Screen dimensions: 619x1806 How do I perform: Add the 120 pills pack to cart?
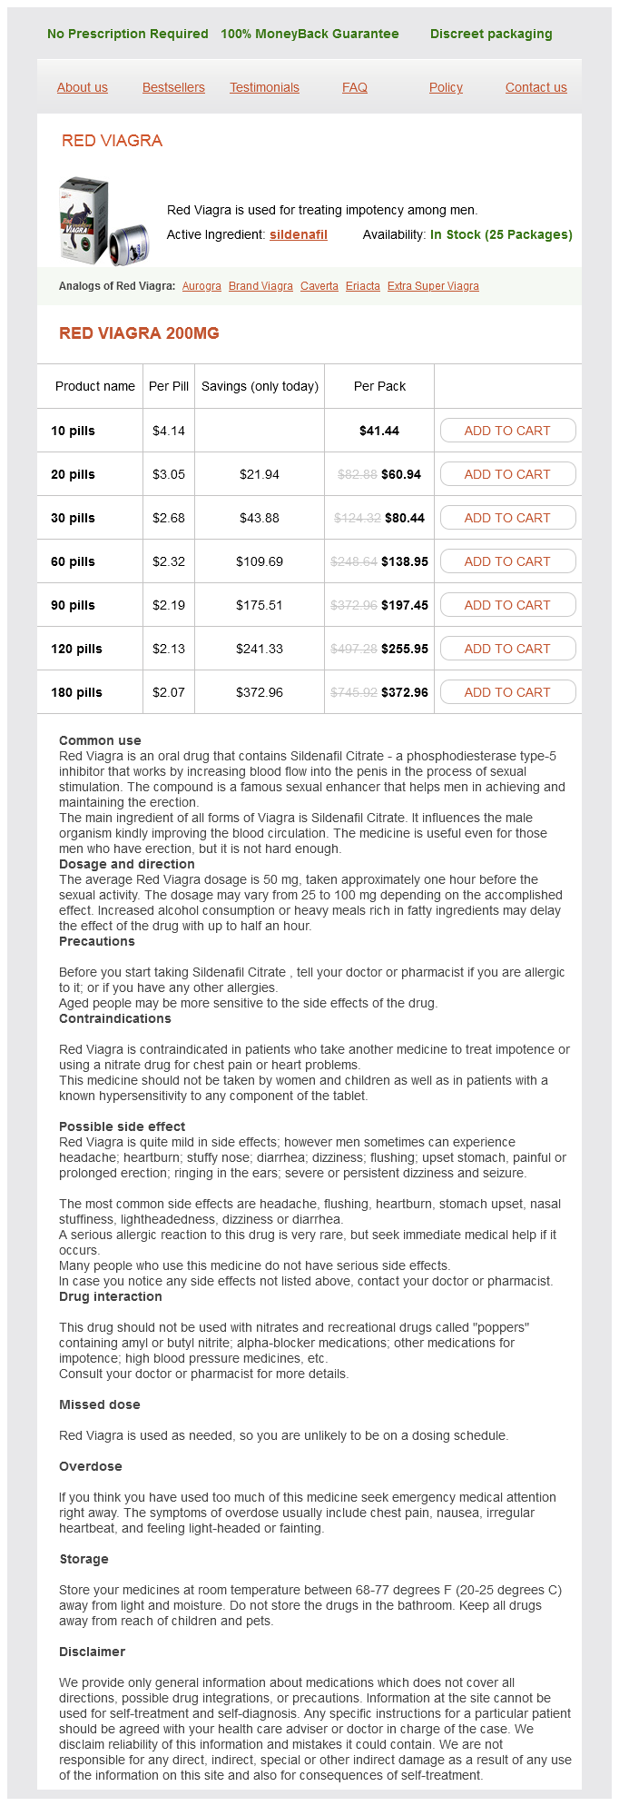coord(507,649)
